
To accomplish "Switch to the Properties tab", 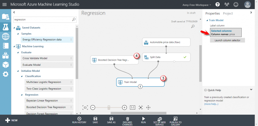I will coord(213,14).
